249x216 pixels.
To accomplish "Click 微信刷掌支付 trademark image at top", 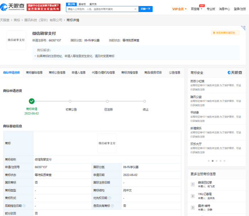I will pos(16,40).
